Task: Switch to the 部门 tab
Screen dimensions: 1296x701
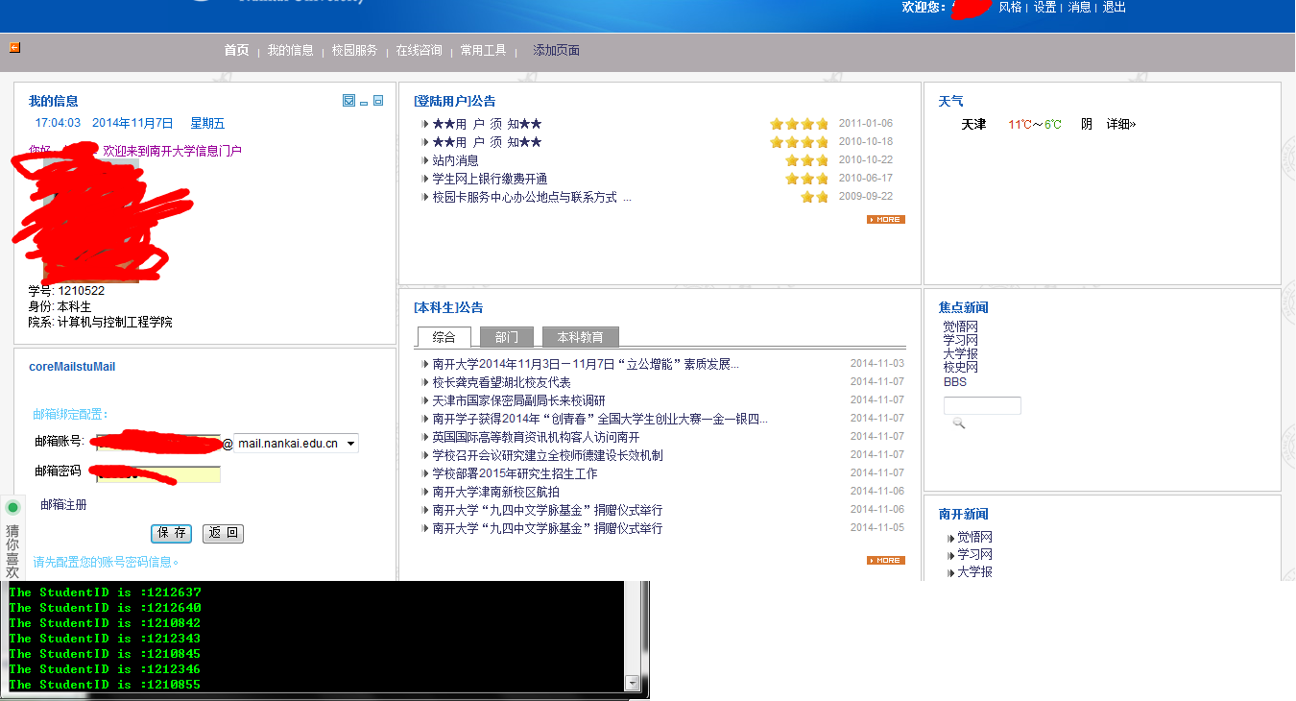Action: [x=507, y=337]
